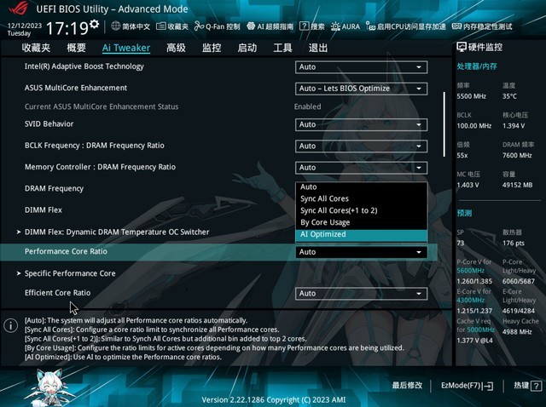
Task: Click the hardware monitor screen icon
Action: [x=462, y=47]
